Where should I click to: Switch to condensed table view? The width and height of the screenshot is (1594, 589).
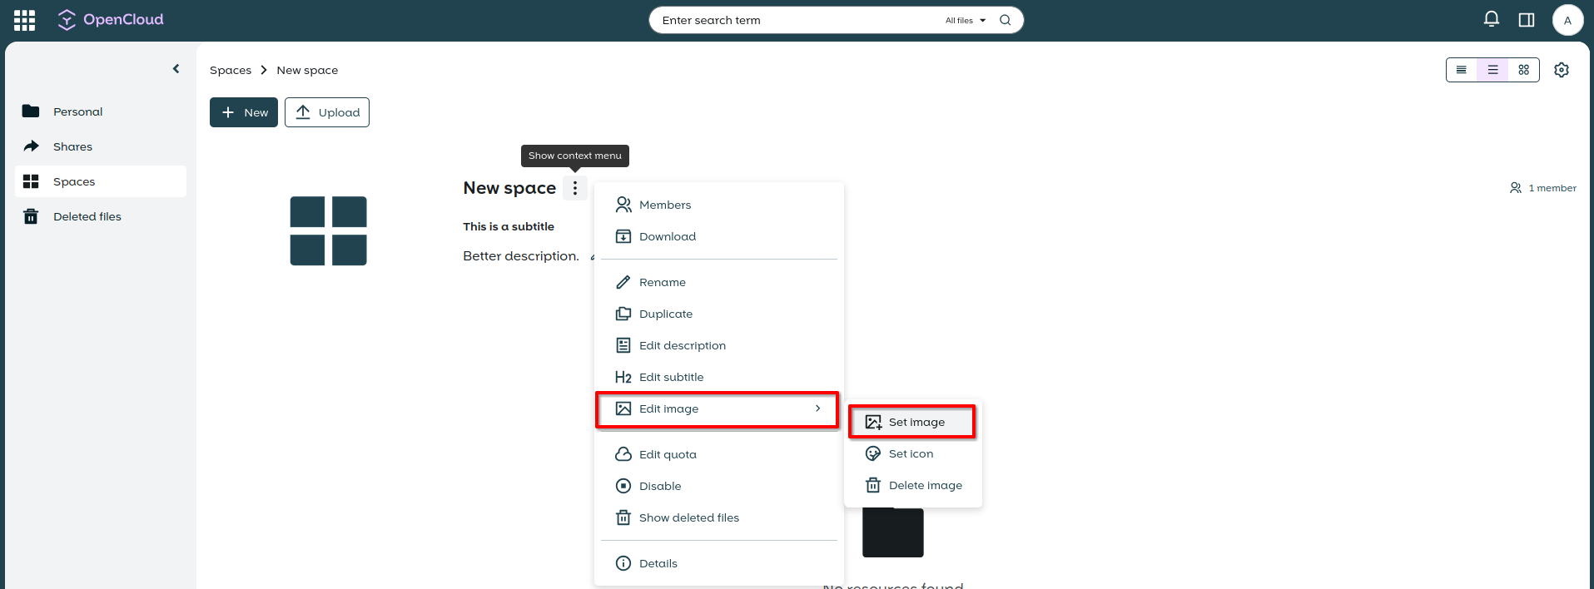click(1461, 70)
